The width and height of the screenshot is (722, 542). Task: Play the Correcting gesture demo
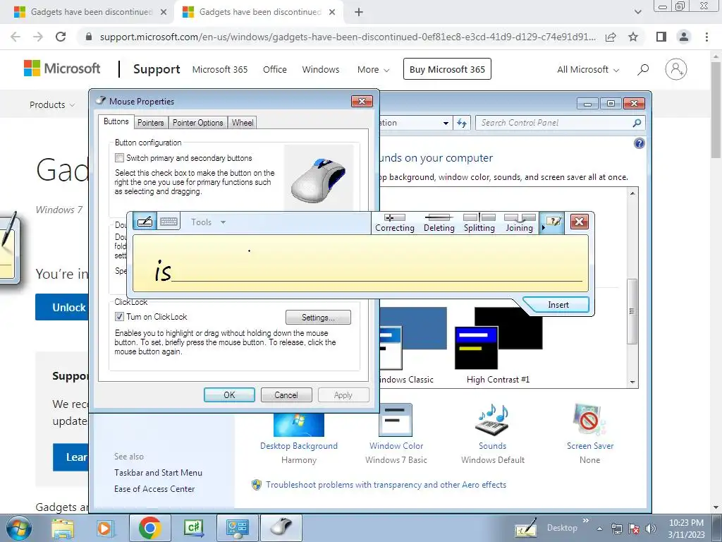click(395, 222)
